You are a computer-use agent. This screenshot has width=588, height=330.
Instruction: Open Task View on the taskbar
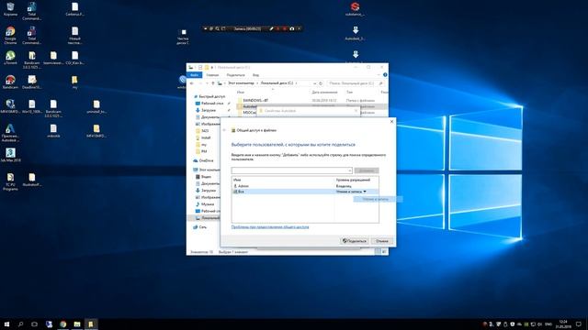click(35, 324)
